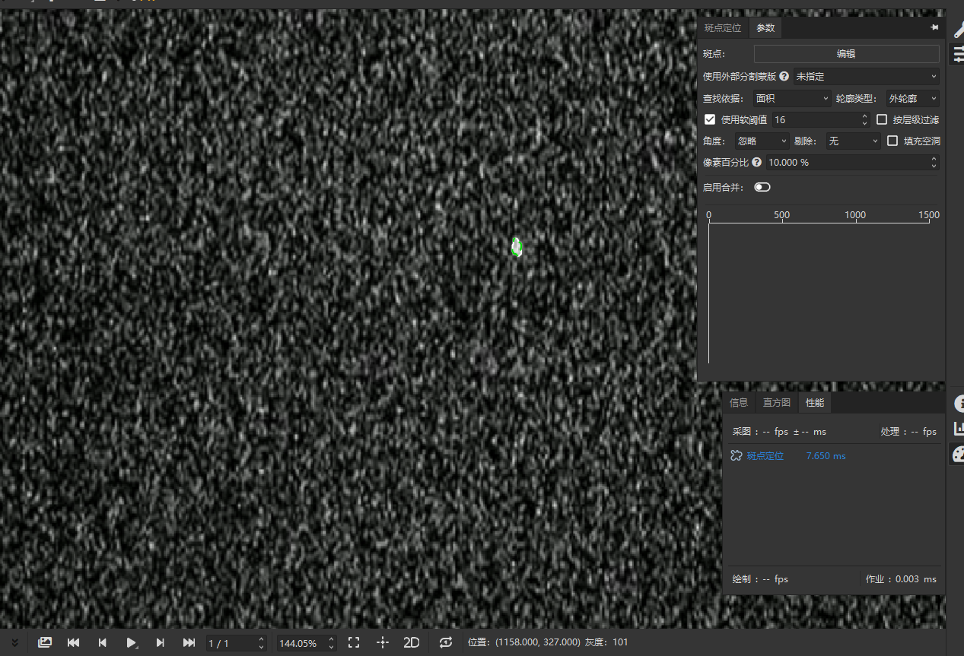Expand the 轮廓类型 dropdown

(912, 98)
